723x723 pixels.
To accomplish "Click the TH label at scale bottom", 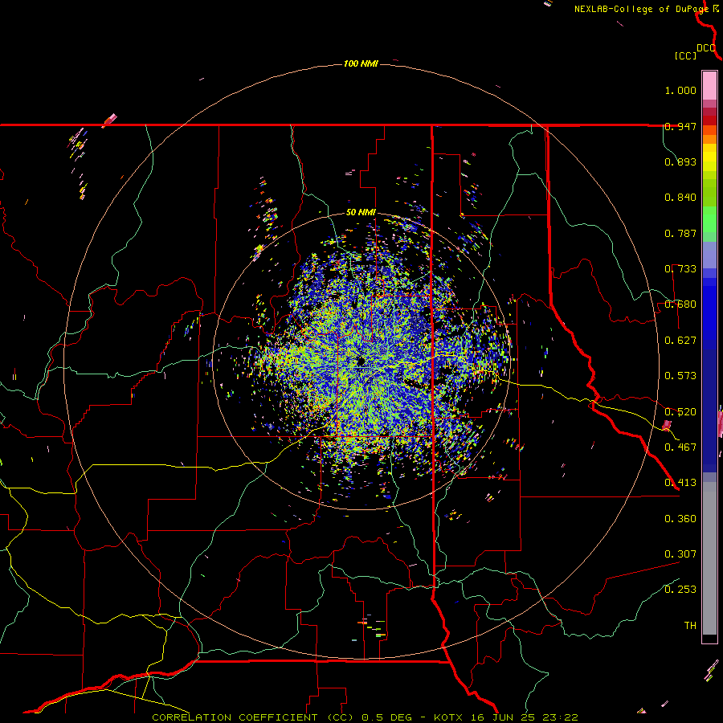I will [x=690, y=626].
